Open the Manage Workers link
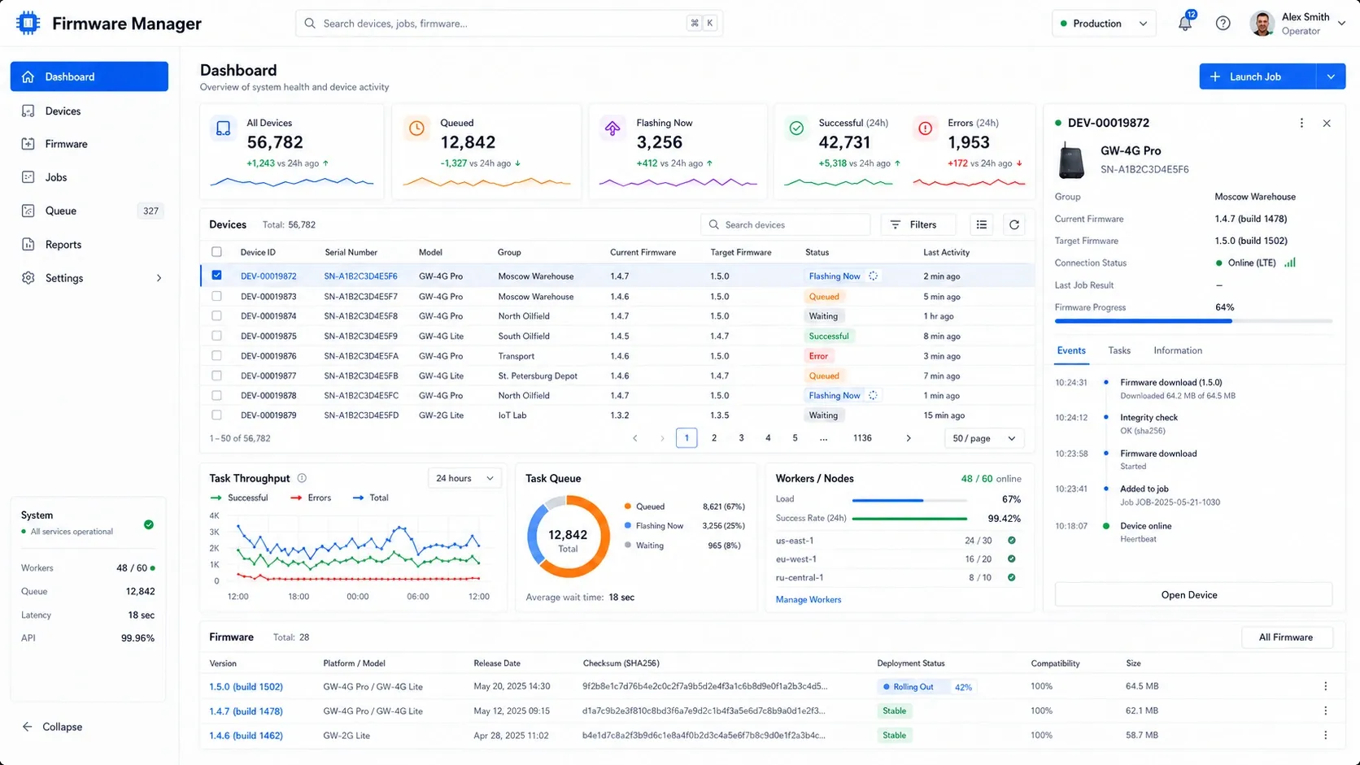This screenshot has width=1360, height=765. [809, 600]
